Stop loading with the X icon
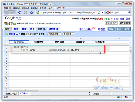Image resolution: width=135 pixels, height=102 pixels. pyautogui.click(x=25, y=12)
